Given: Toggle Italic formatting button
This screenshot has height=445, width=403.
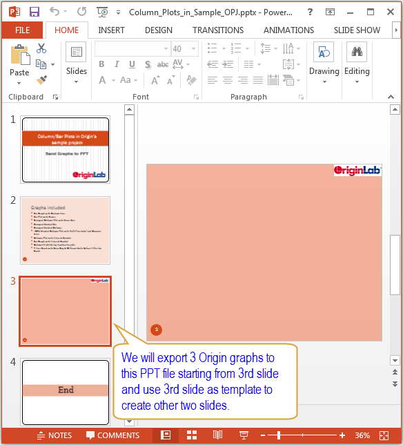Looking at the screenshot, I should (x=117, y=64).
